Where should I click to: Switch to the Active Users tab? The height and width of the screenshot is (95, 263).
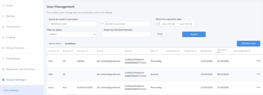point(55,44)
